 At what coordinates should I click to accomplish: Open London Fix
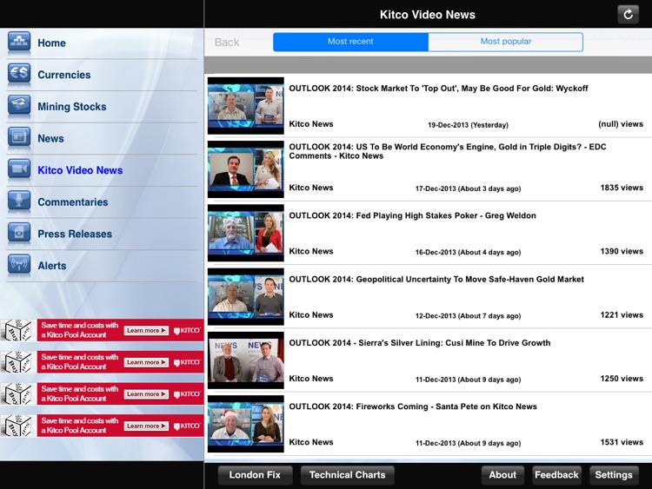tap(255, 475)
